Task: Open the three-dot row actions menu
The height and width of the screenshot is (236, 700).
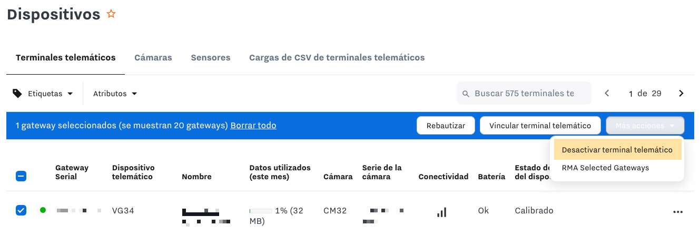Action: [678, 212]
